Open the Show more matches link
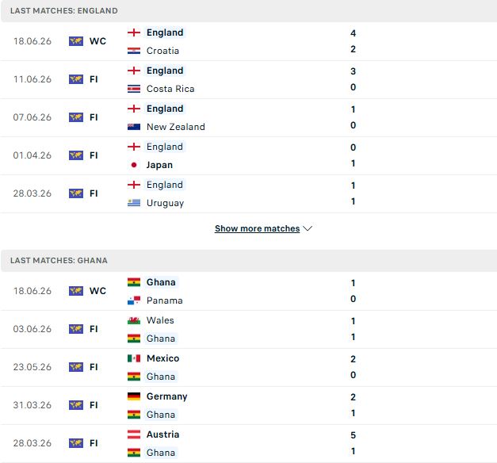The image size is (497, 463). point(257,228)
